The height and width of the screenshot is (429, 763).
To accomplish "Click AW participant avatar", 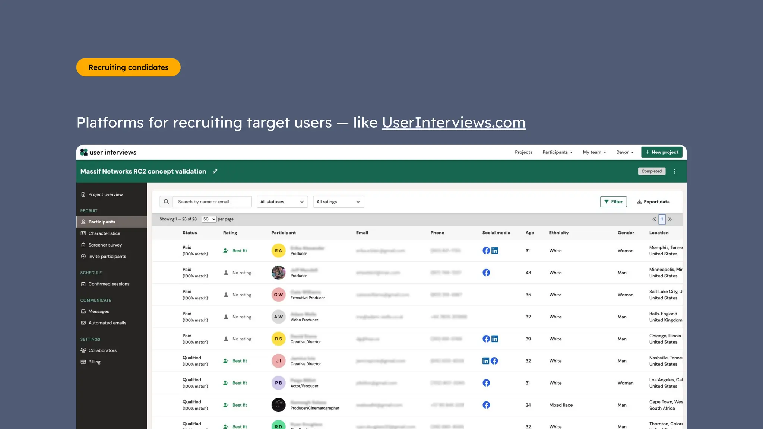I will pos(278,317).
